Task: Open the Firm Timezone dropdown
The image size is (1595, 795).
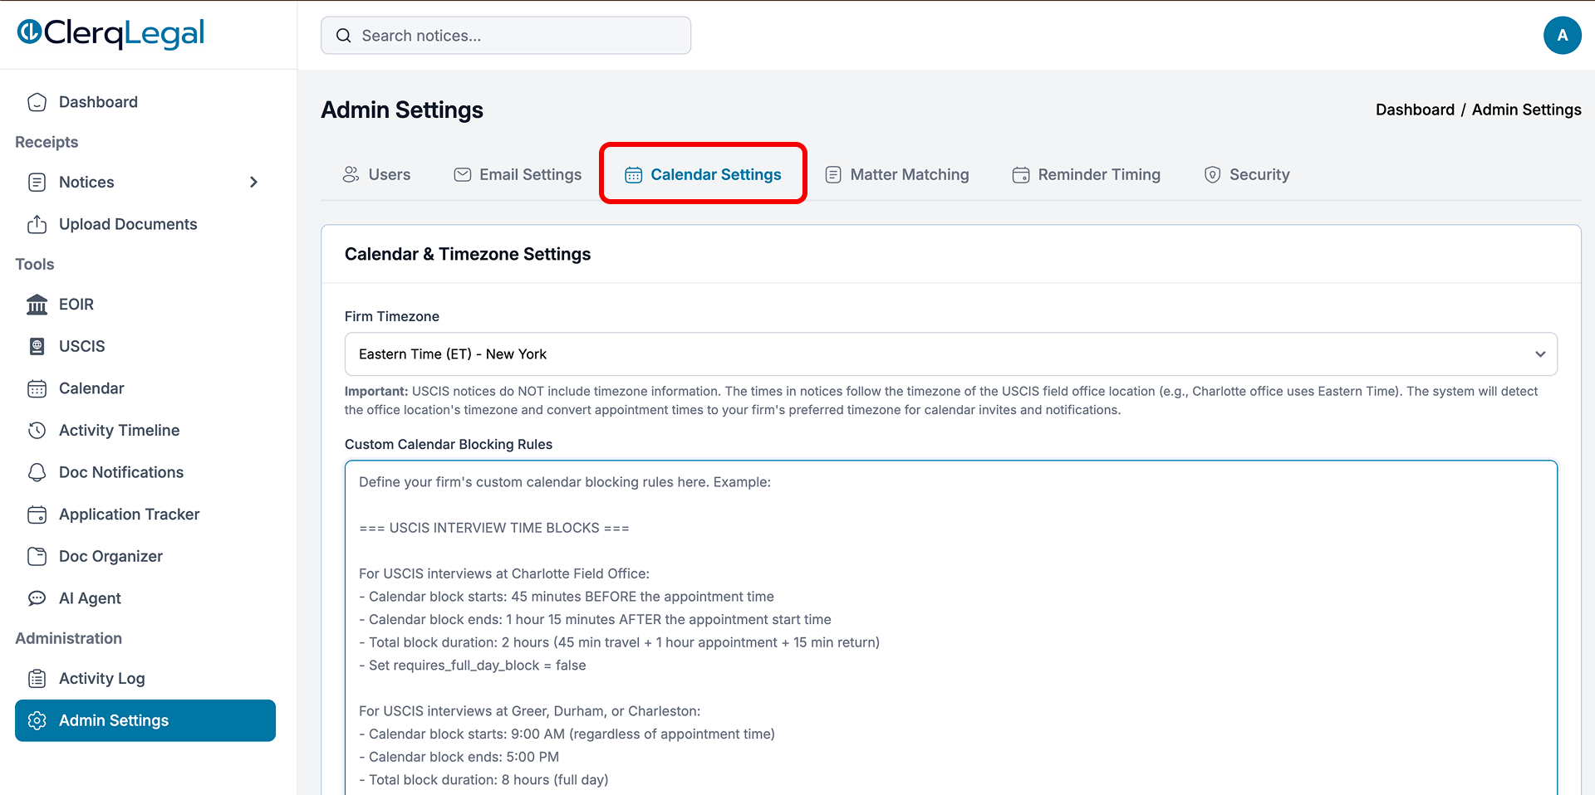Action: (950, 354)
